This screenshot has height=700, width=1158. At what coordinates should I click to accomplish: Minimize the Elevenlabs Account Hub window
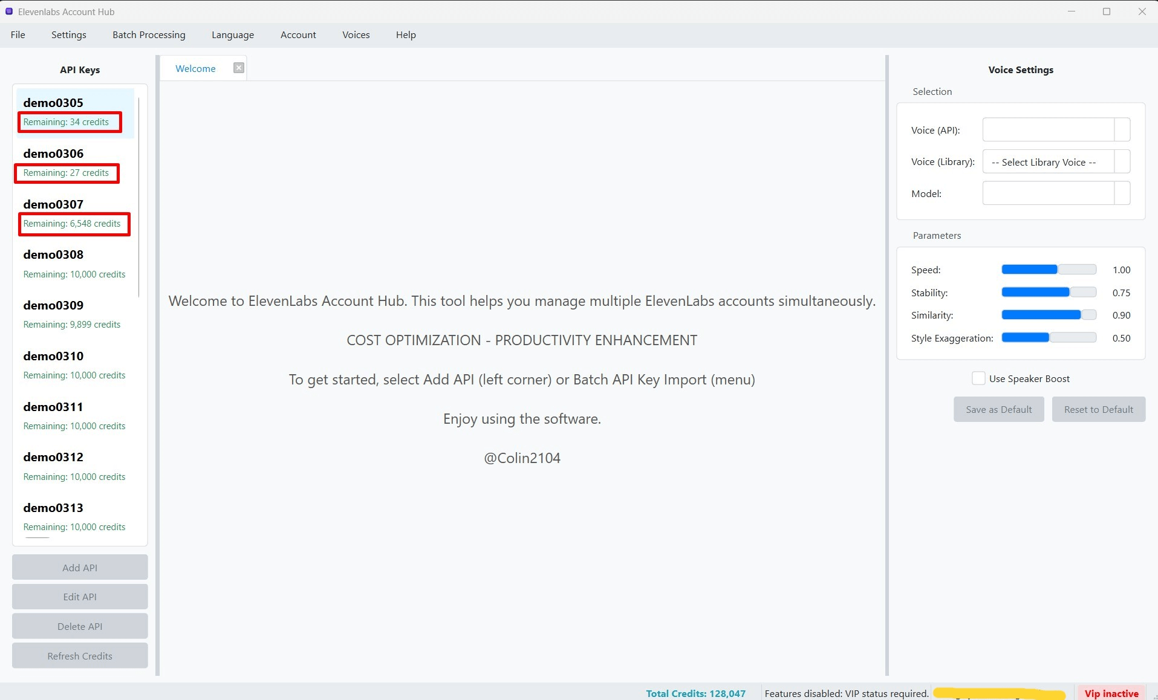[x=1072, y=11]
